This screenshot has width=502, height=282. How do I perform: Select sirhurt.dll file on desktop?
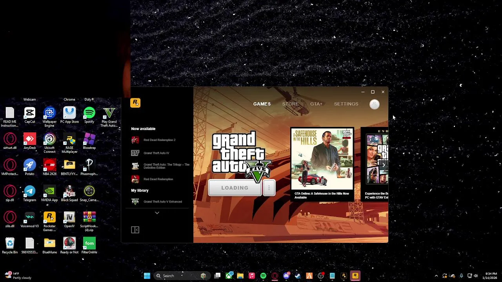tap(10, 141)
